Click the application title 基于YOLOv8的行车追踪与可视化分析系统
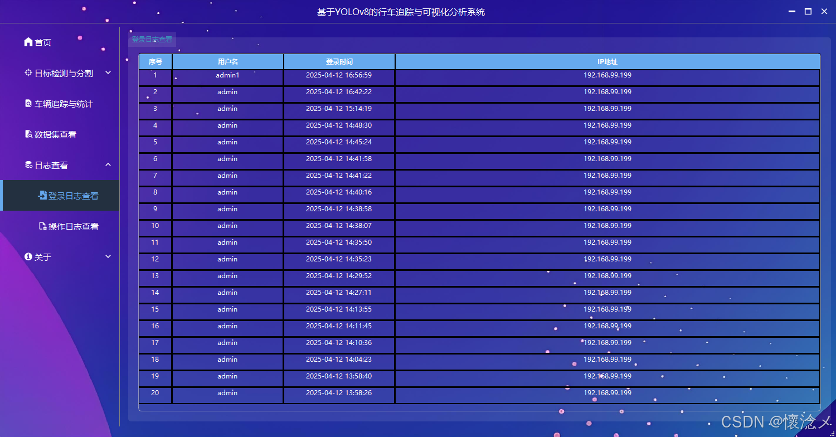The height and width of the screenshot is (437, 836). click(x=401, y=12)
